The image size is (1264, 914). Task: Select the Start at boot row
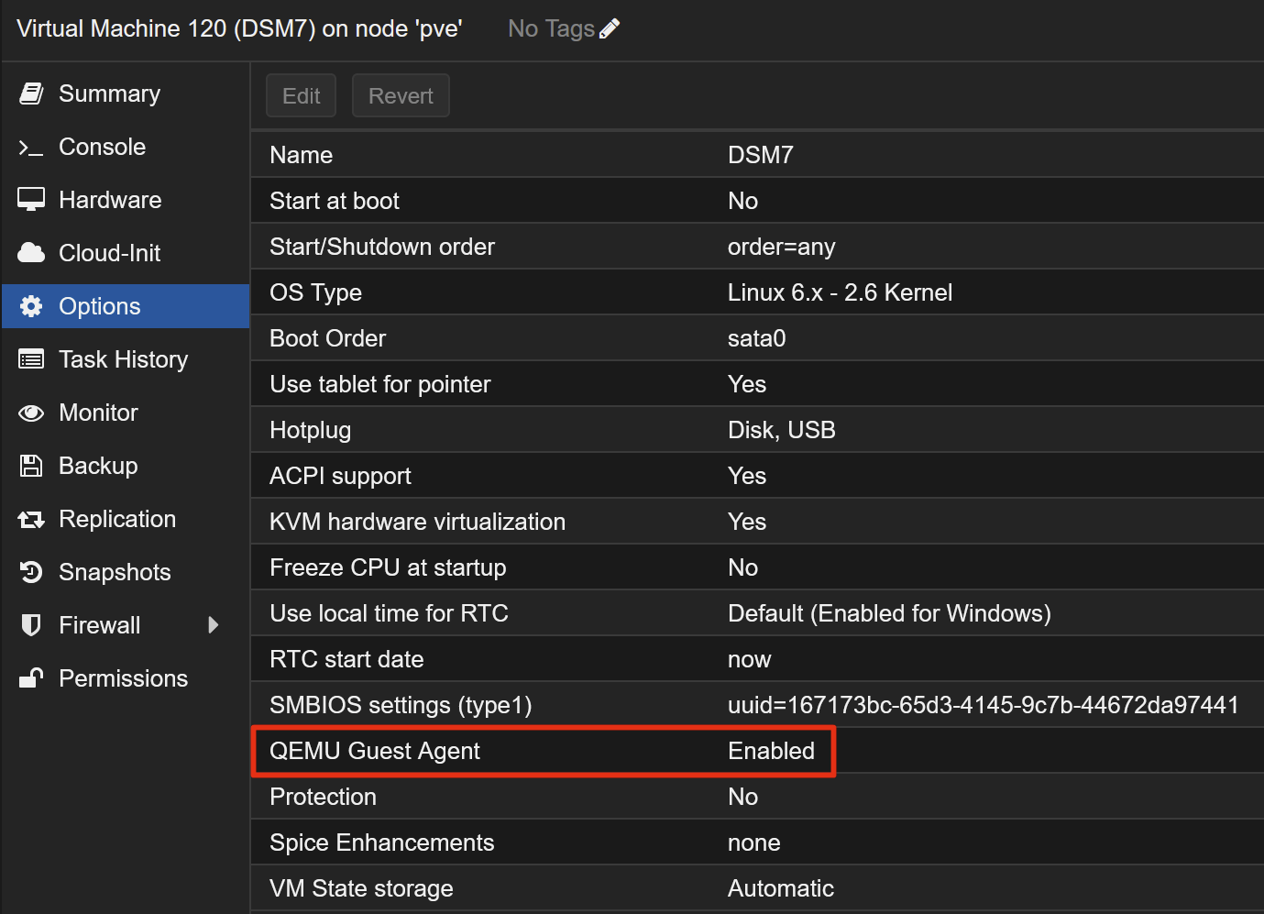756,201
